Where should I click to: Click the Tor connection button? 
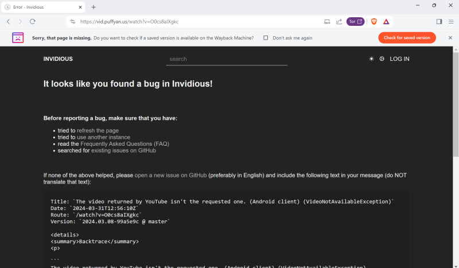coord(355,21)
